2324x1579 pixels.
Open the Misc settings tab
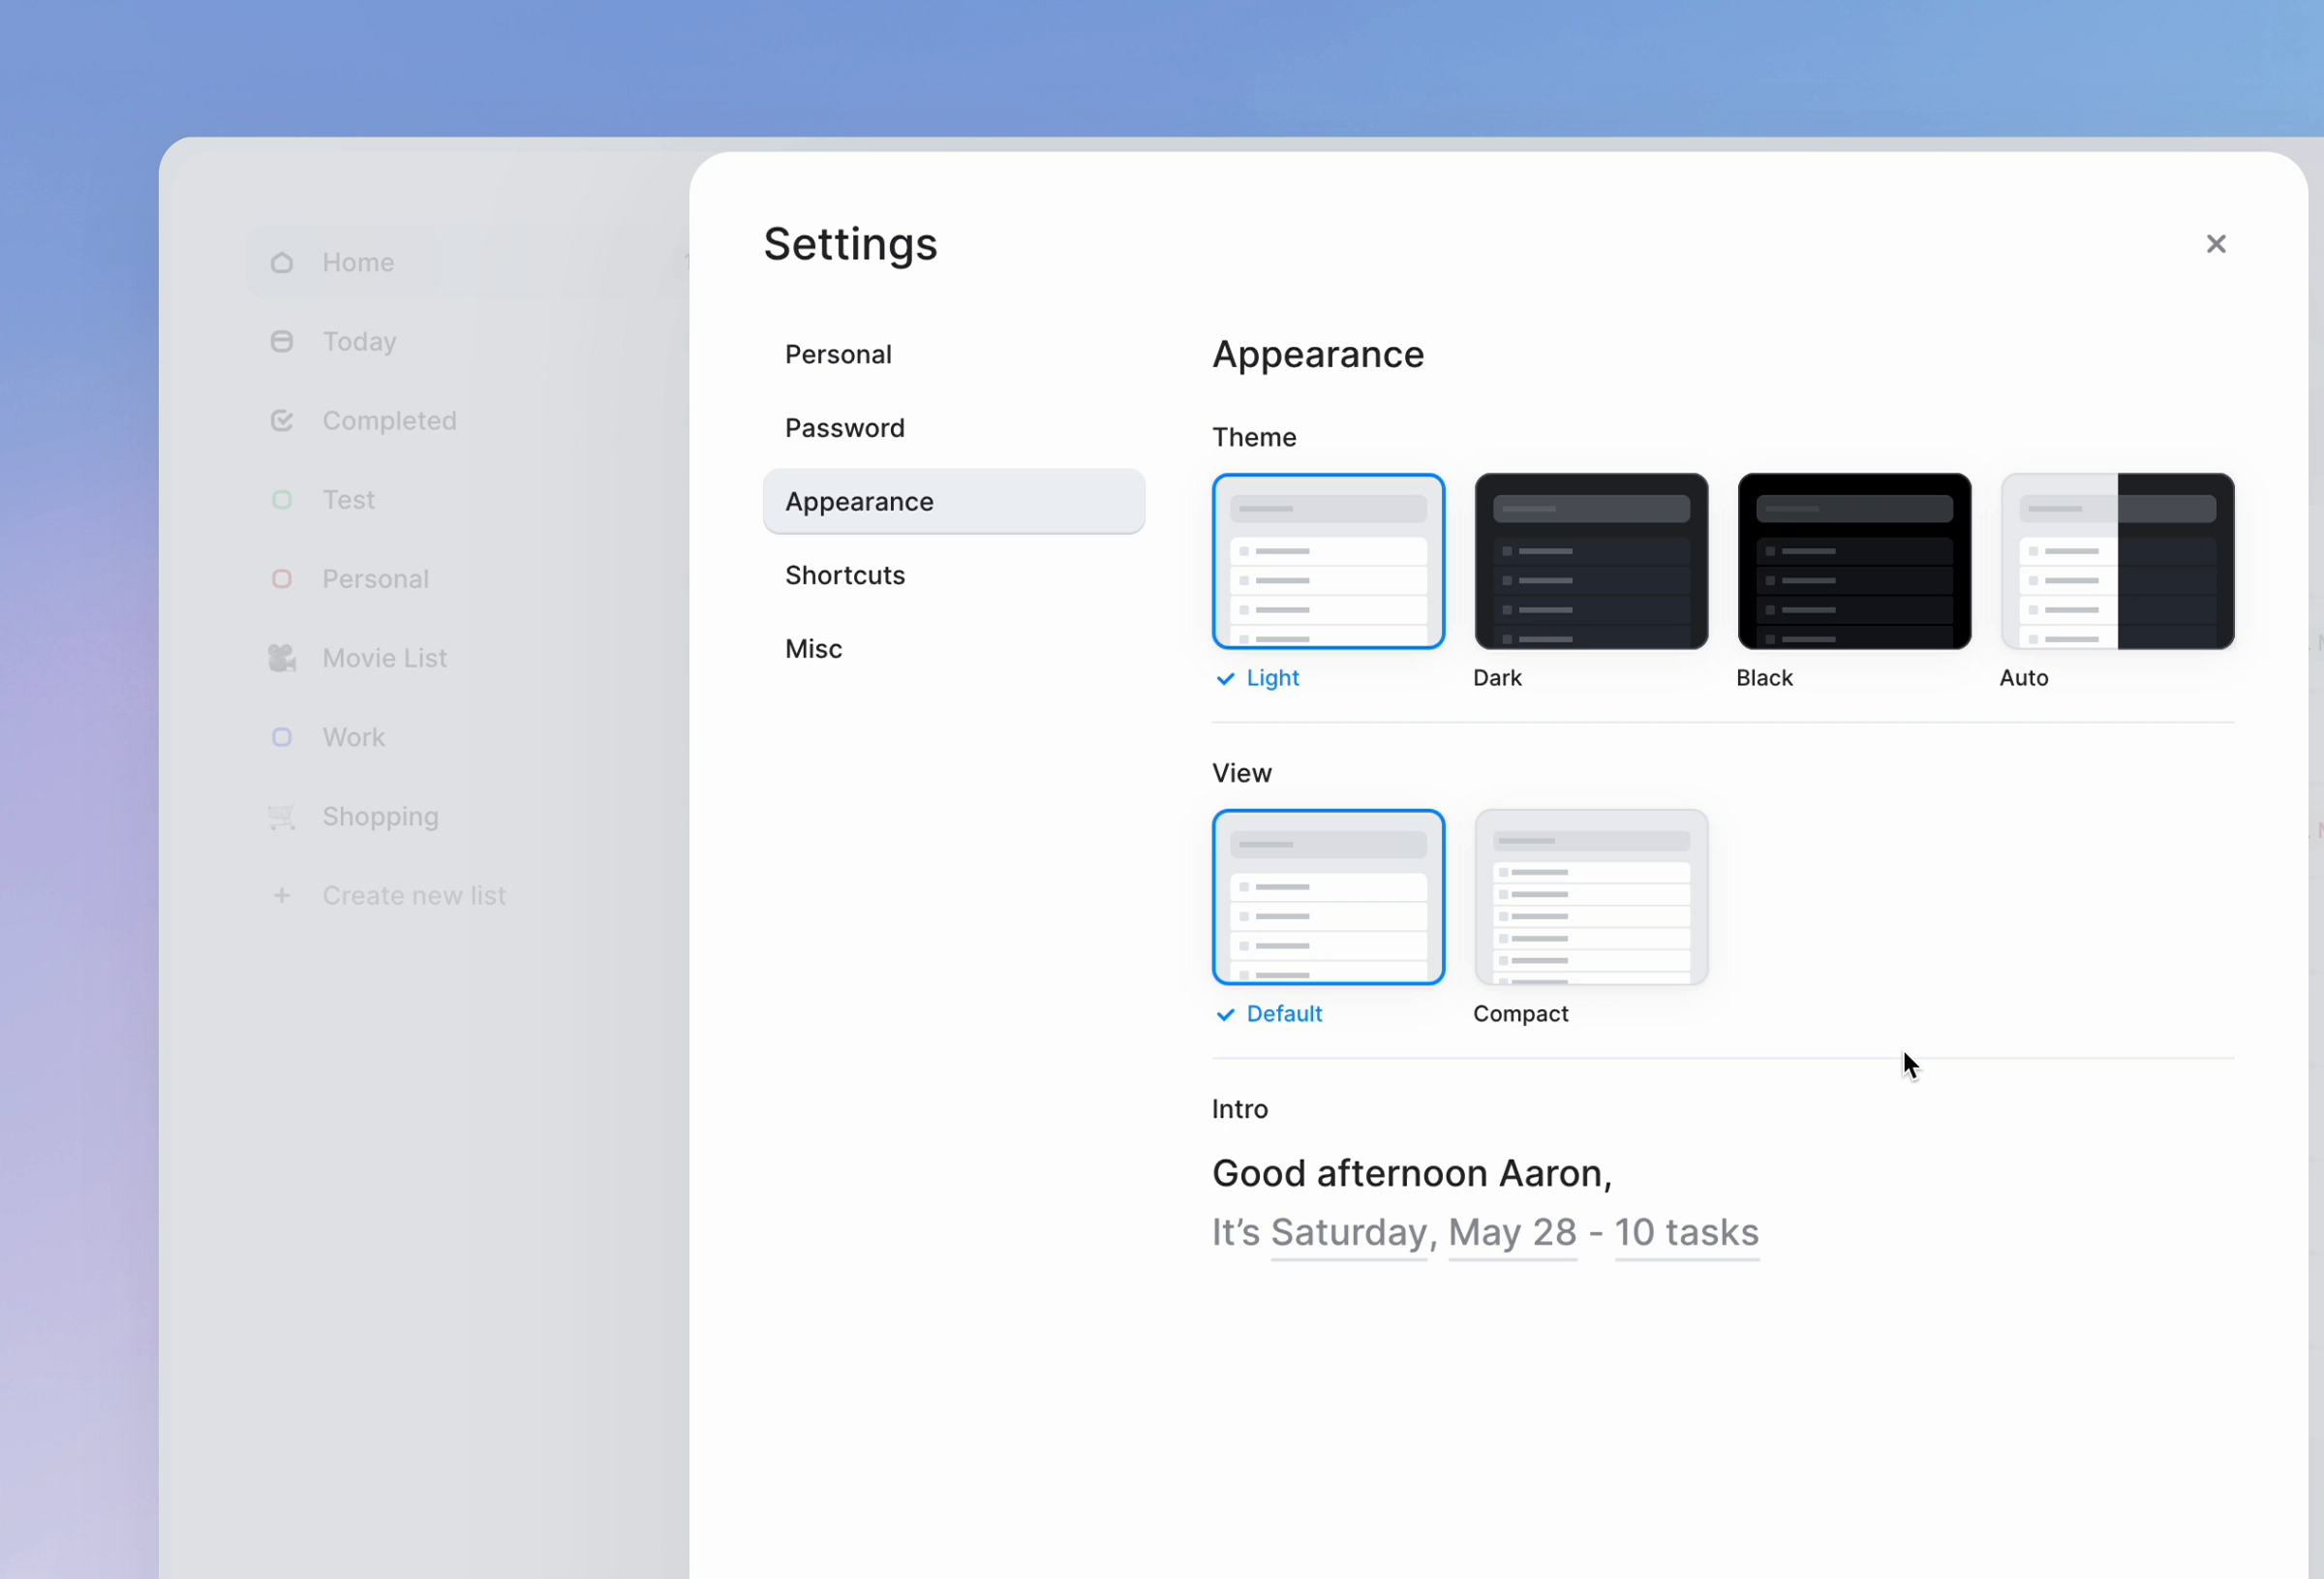pyautogui.click(x=813, y=648)
